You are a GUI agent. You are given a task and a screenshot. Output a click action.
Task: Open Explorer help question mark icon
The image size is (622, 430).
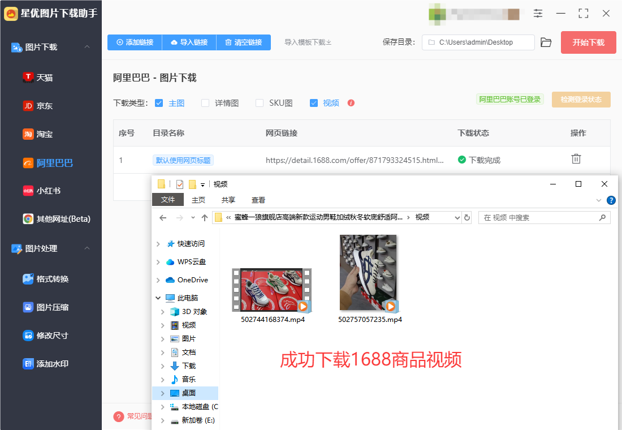coord(611,200)
